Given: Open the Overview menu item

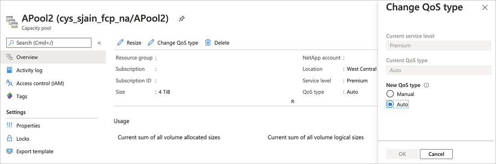Looking at the screenshot, I should (53, 57).
